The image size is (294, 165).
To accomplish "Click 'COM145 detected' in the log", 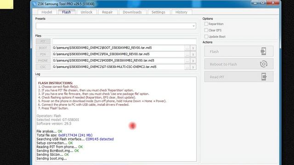I will 100,139.
